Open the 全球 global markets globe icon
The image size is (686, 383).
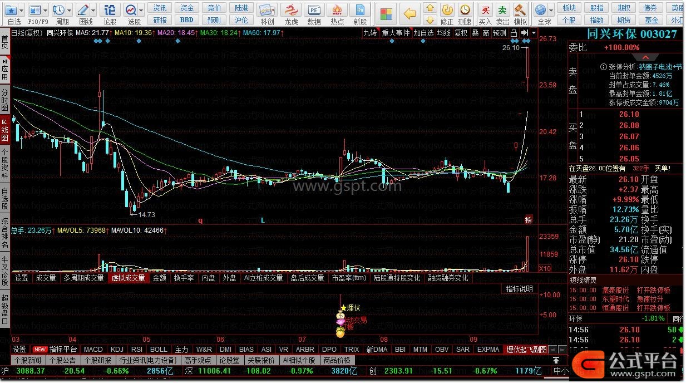[540, 9]
